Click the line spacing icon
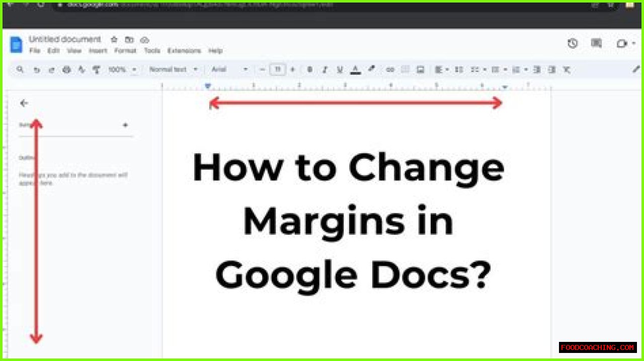The image size is (644, 361). [x=458, y=70]
